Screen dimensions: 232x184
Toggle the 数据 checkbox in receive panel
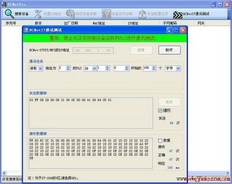(160, 140)
